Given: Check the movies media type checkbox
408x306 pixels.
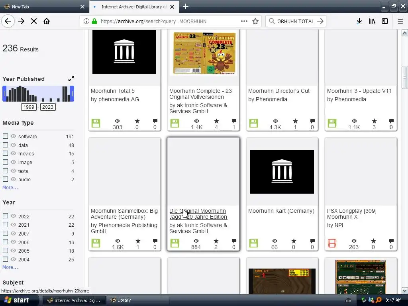Looking at the screenshot, I should coord(5,153).
